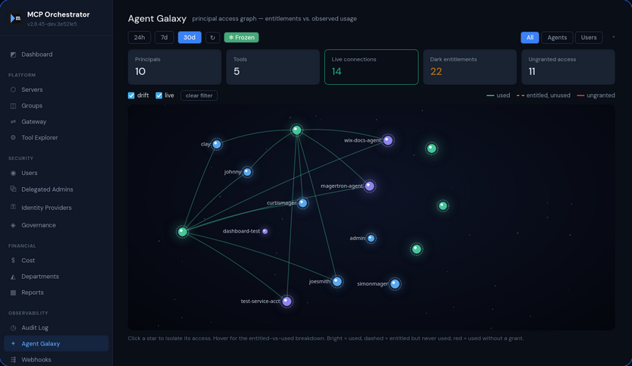
Task: Select the Dark entitlements card
Action: (x=470, y=67)
